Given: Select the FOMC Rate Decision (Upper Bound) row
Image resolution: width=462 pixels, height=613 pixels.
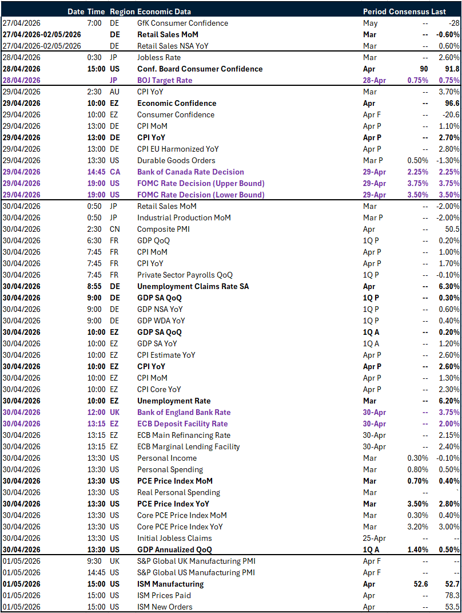Looking at the screenshot, I should tap(201, 183).
